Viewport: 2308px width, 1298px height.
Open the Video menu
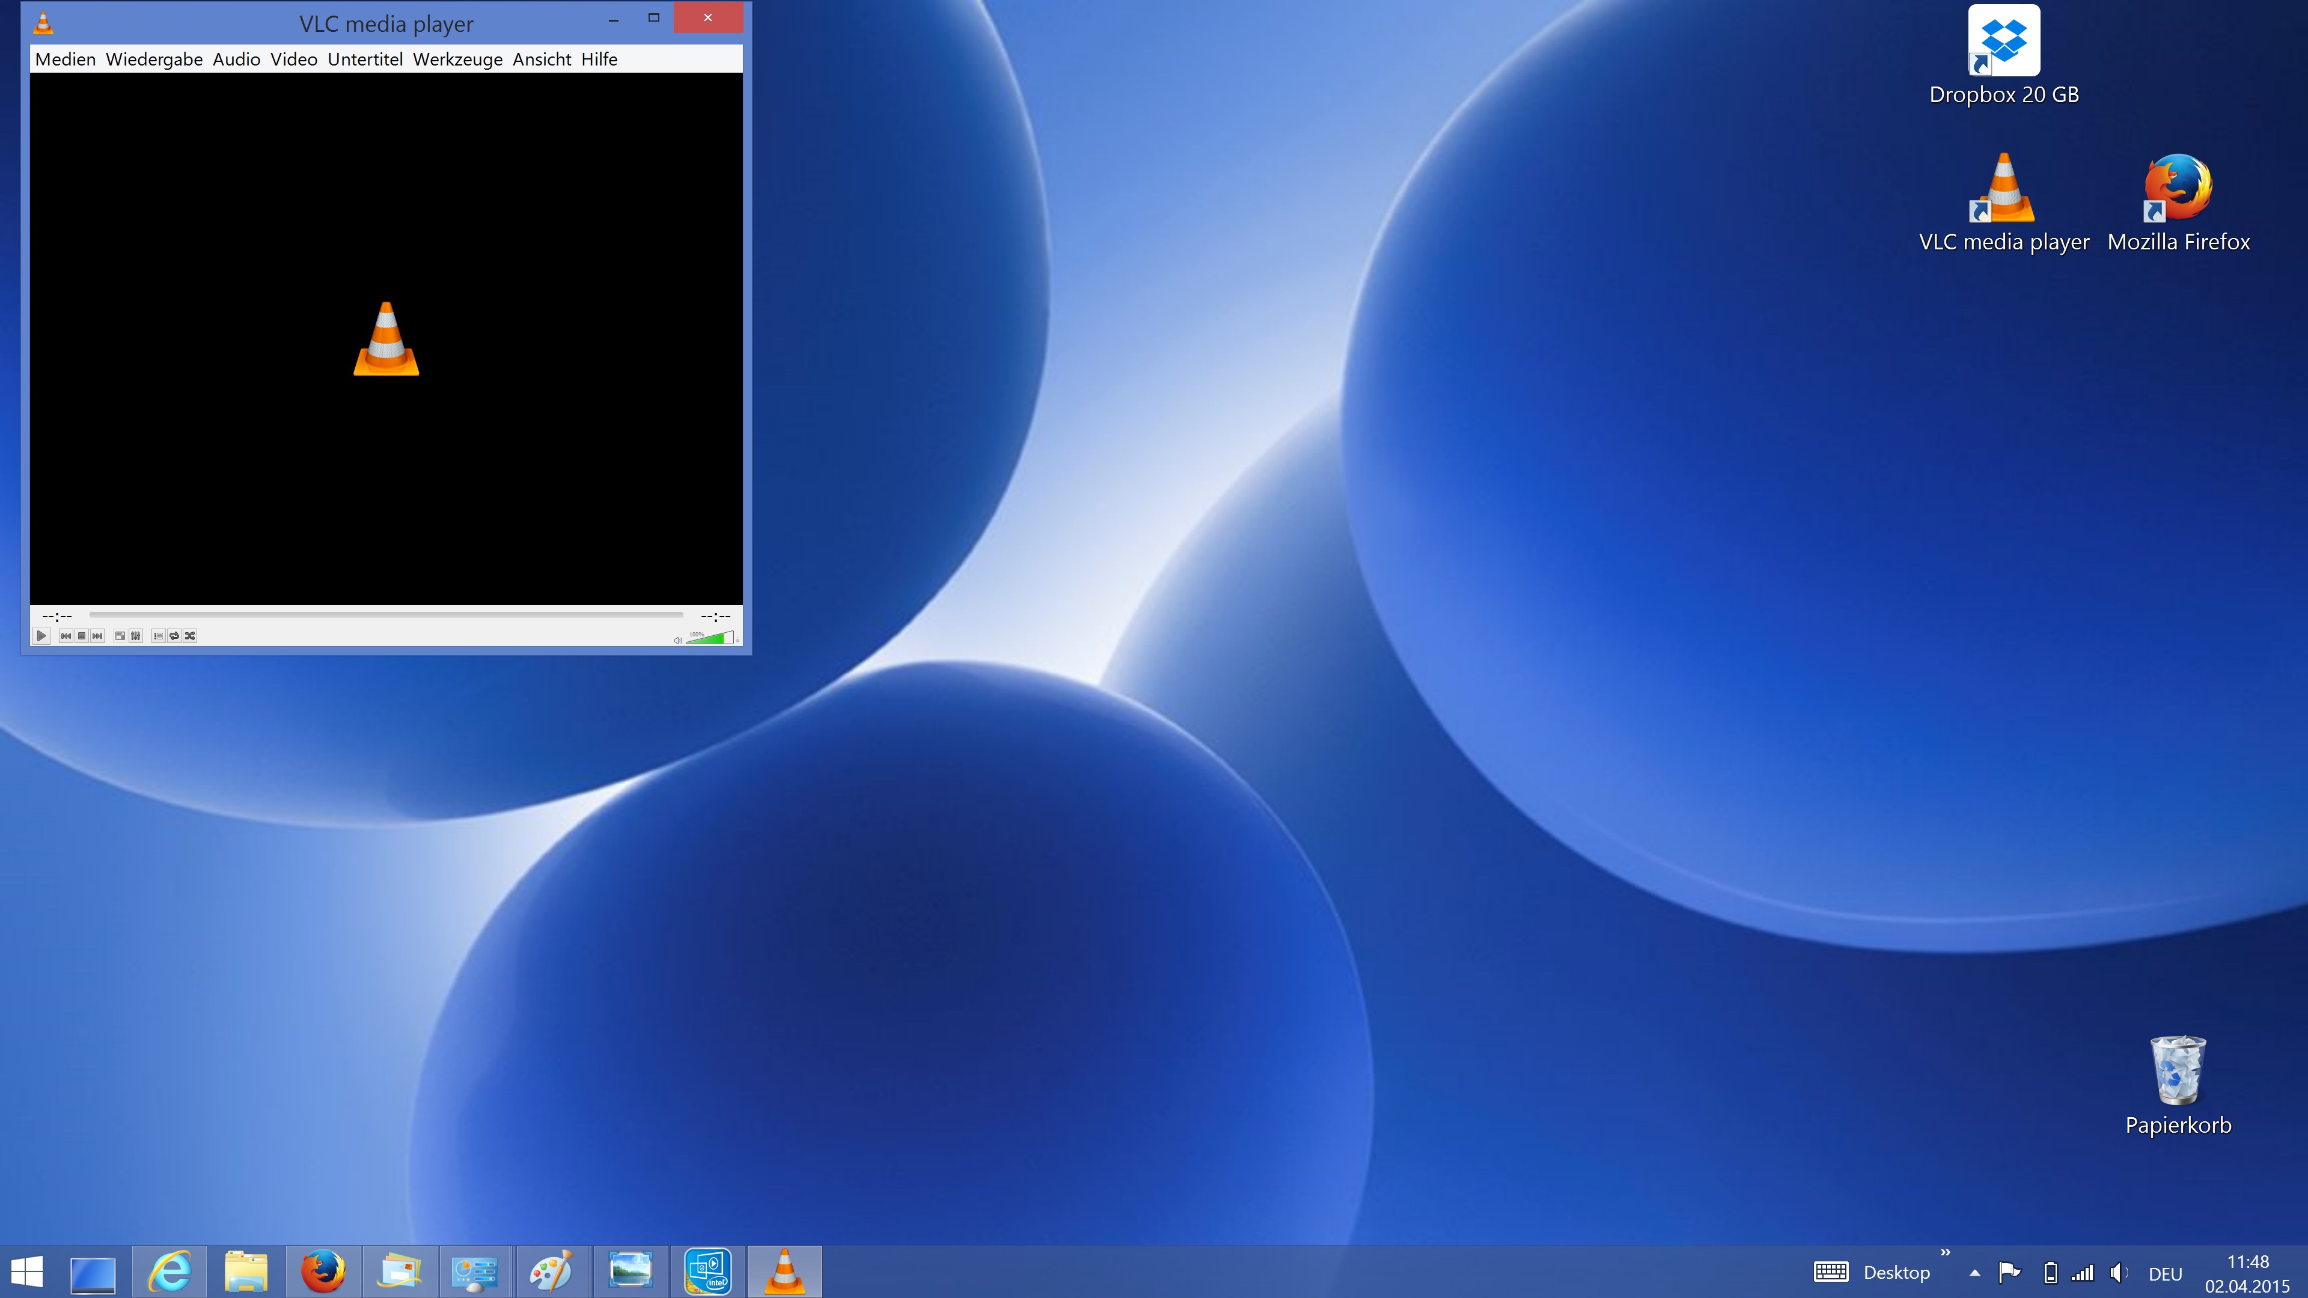point(294,59)
